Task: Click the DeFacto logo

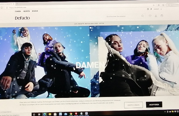Action: point(22,18)
